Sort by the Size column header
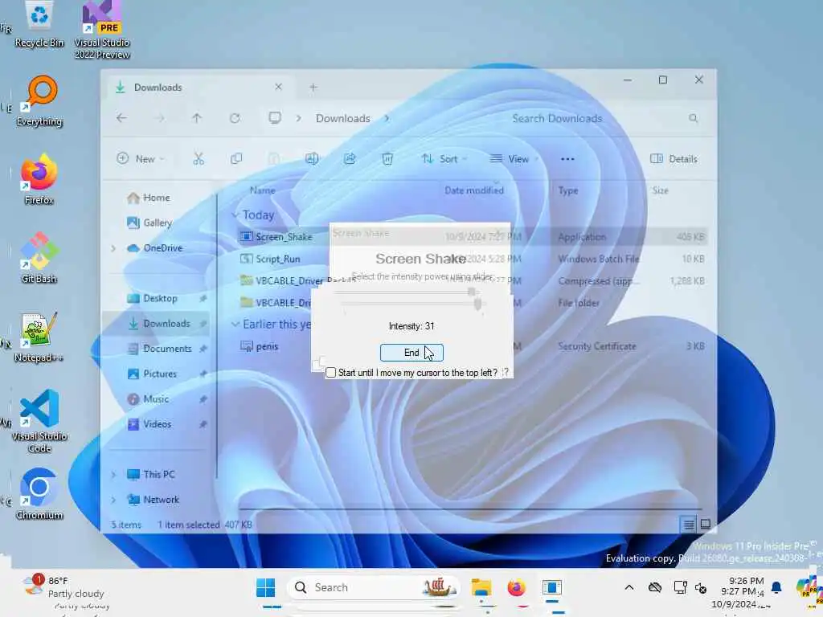 click(661, 190)
